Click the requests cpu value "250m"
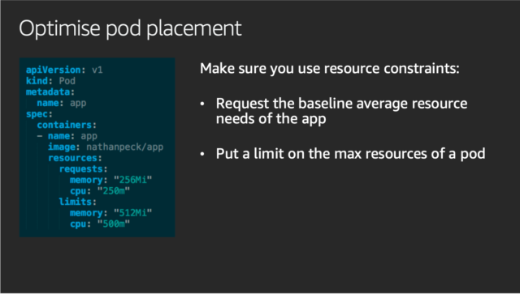This screenshot has width=520, height=294. [114, 191]
